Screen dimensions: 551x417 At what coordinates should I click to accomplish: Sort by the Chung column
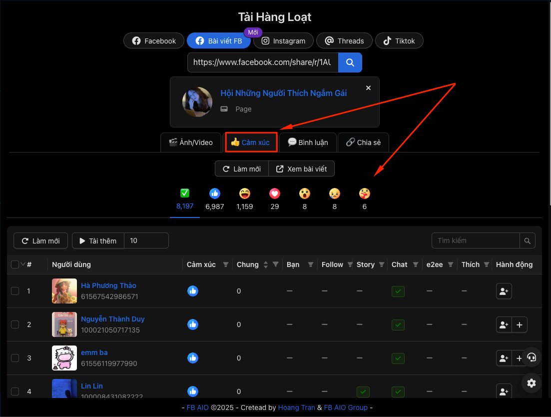pyautogui.click(x=266, y=264)
